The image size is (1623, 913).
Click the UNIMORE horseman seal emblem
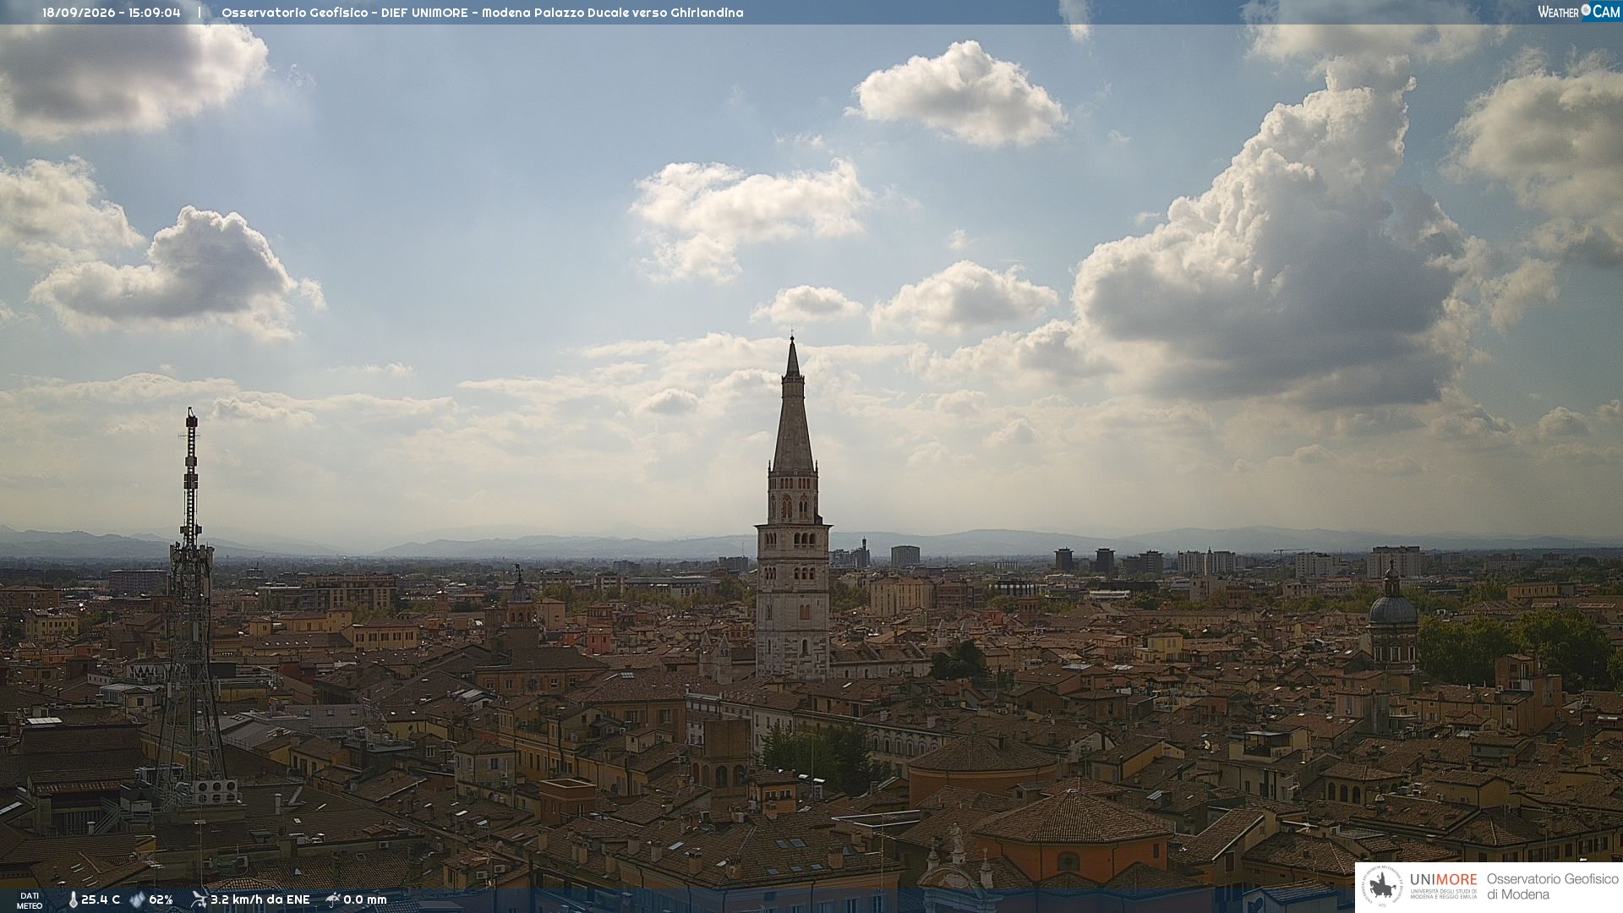click(1382, 887)
